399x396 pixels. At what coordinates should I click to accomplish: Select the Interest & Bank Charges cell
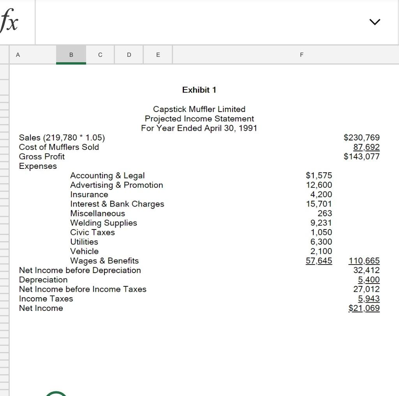(117, 204)
